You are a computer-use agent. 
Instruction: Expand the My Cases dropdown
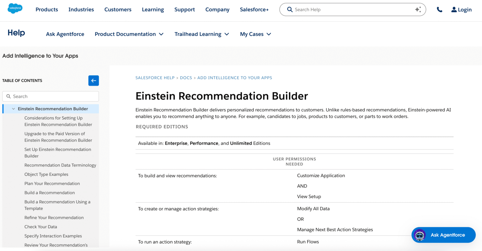coord(269,34)
